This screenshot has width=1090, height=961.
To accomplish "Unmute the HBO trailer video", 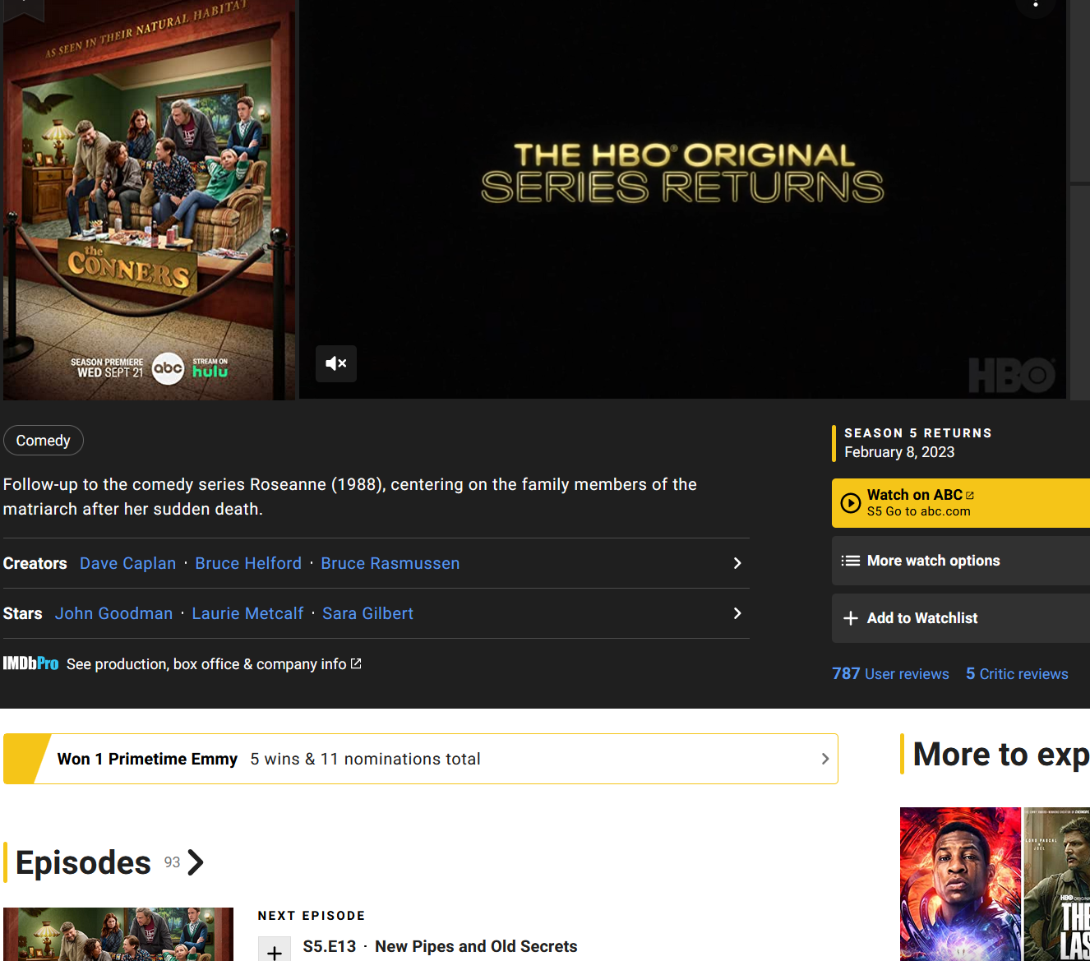I will click(335, 363).
